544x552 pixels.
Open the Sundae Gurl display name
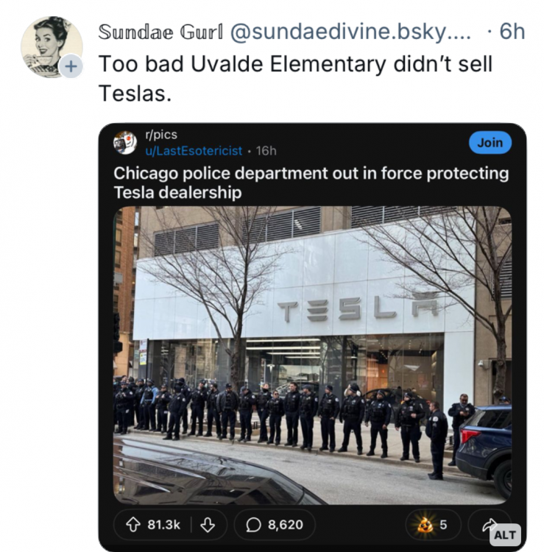160,32
